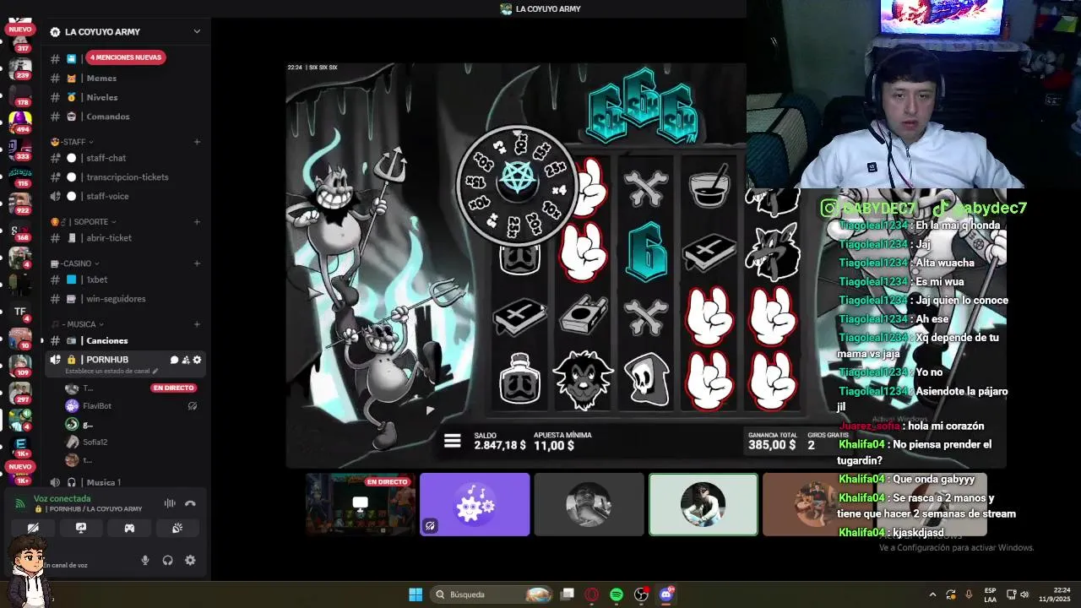Open the server with the 922 badge
1081x608 pixels.
tap(19, 203)
